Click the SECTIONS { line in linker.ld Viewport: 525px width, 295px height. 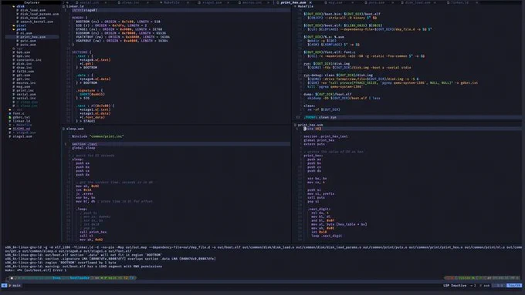81,52
